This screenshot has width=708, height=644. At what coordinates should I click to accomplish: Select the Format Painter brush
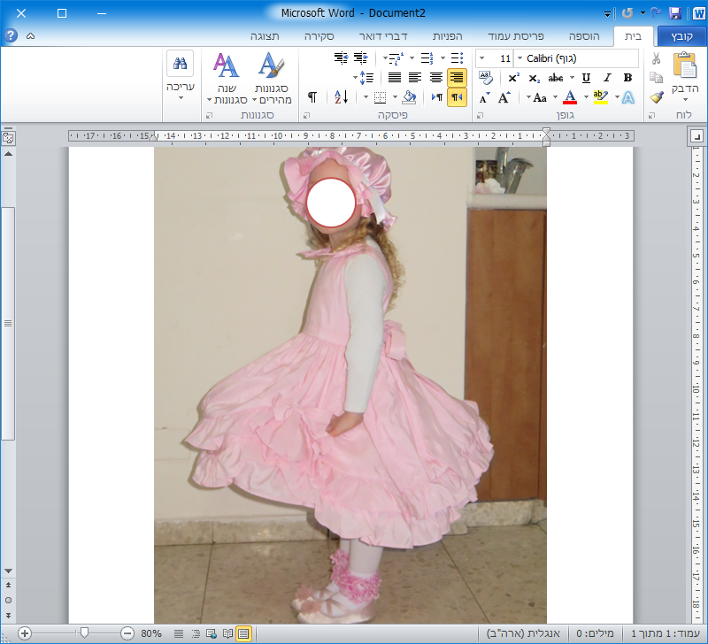click(x=656, y=97)
